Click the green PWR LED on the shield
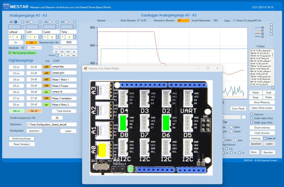The height and width of the screenshot is (187, 284). point(130,168)
